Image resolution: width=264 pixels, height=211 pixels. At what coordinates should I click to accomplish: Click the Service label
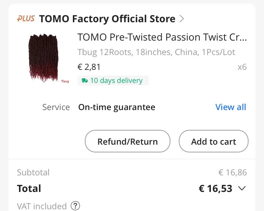(56, 107)
